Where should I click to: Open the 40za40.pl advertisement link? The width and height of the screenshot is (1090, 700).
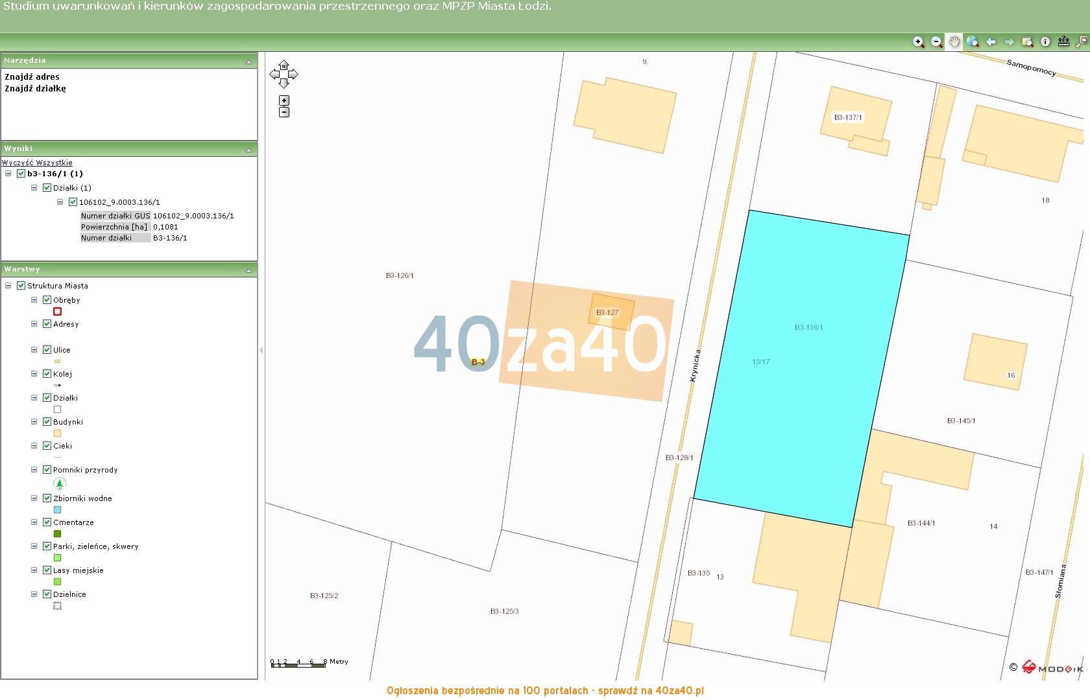point(545,691)
